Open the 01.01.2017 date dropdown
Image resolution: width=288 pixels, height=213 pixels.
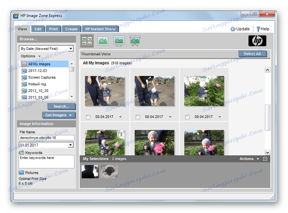pos(71,145)
